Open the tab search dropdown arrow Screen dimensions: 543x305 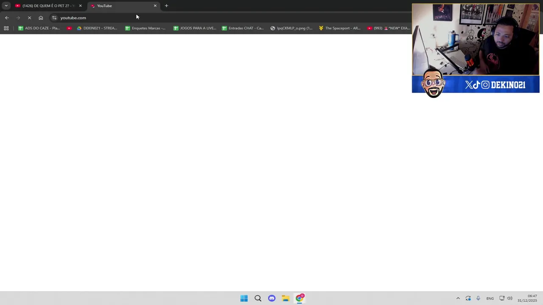6,6
